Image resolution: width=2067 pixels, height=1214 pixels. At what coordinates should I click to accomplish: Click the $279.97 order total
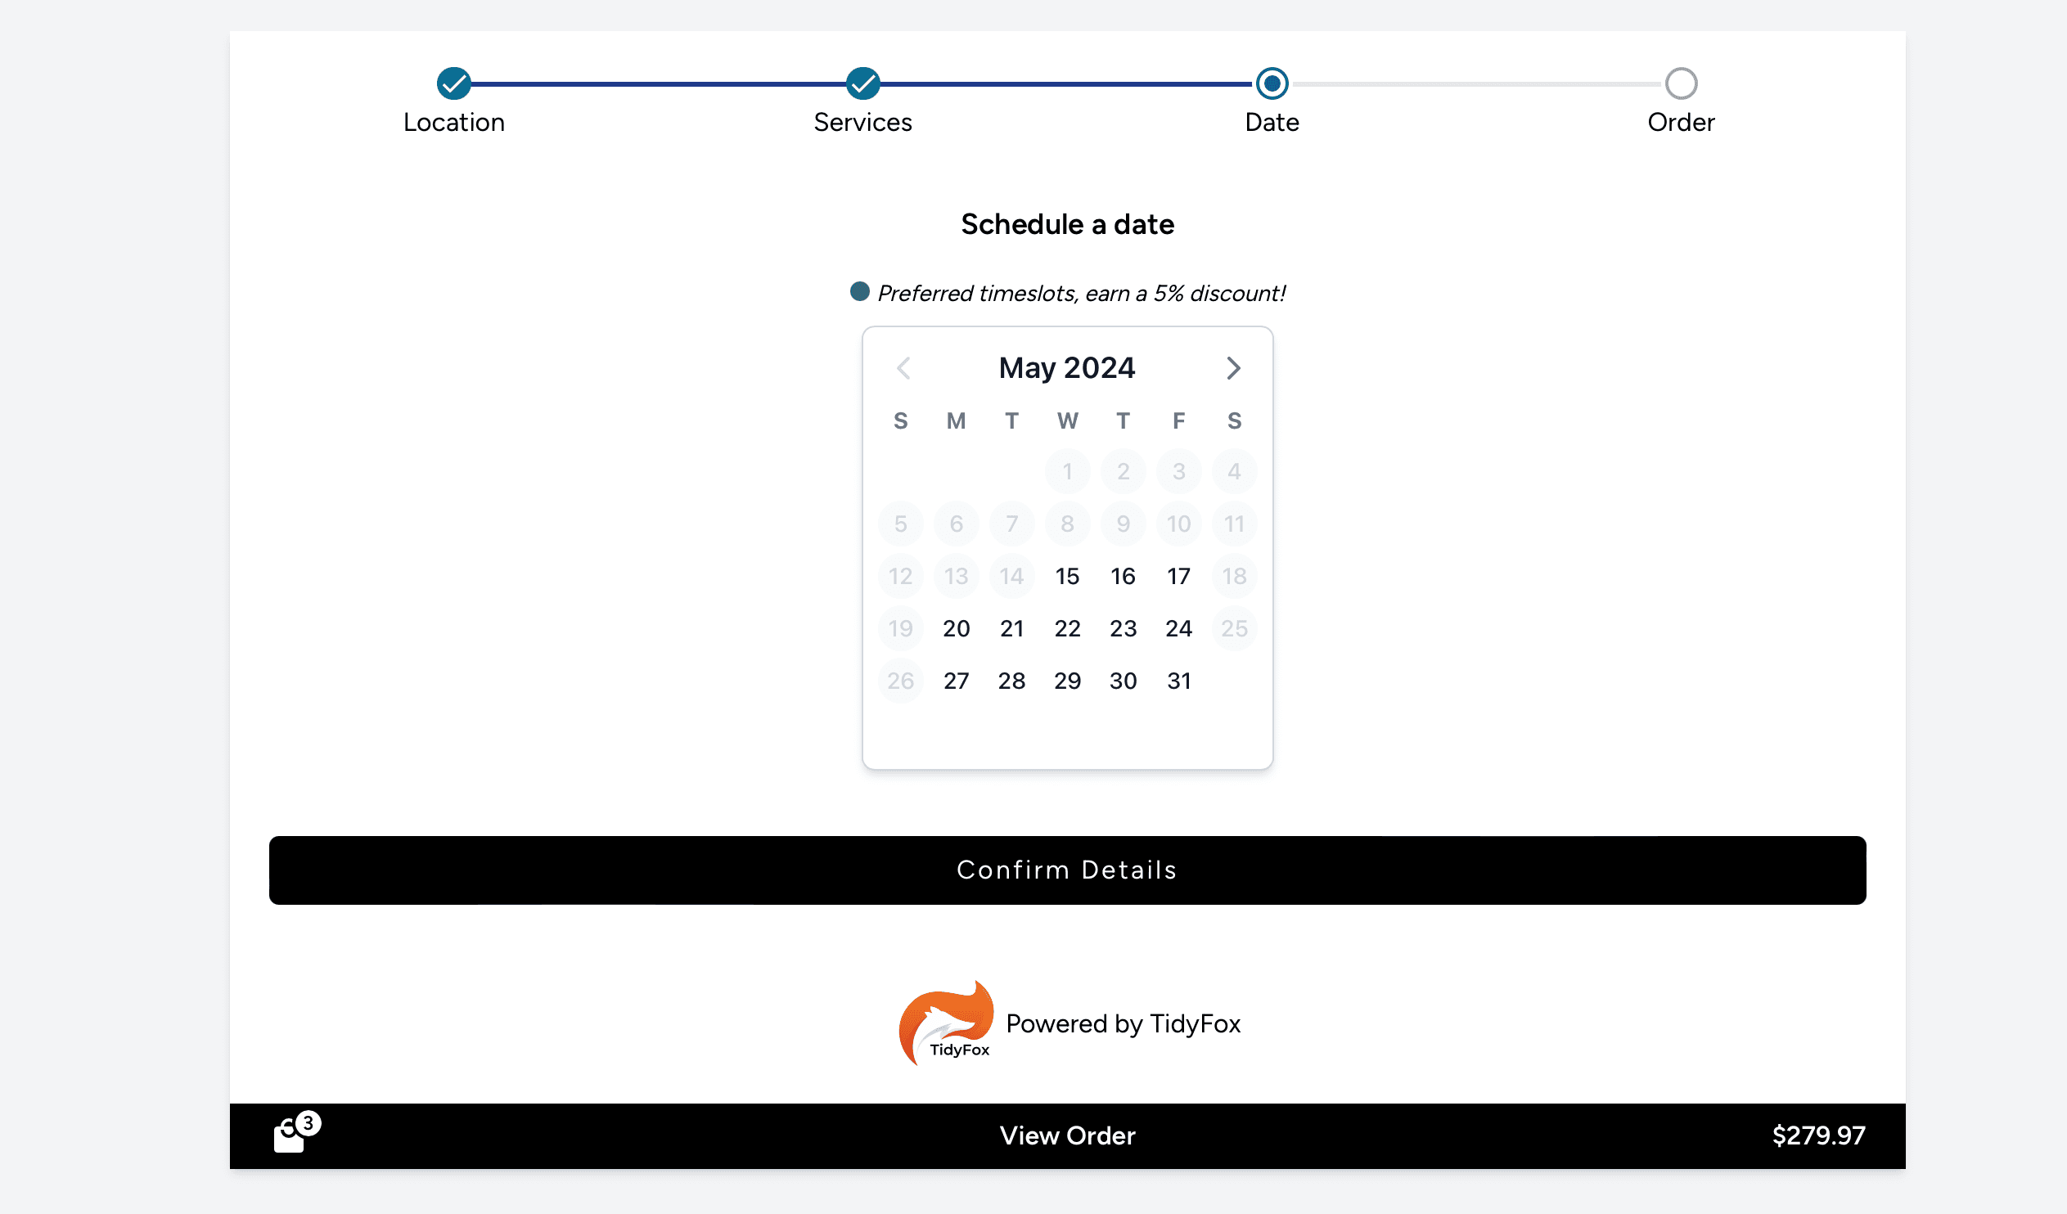(x=1819, y=1135)
